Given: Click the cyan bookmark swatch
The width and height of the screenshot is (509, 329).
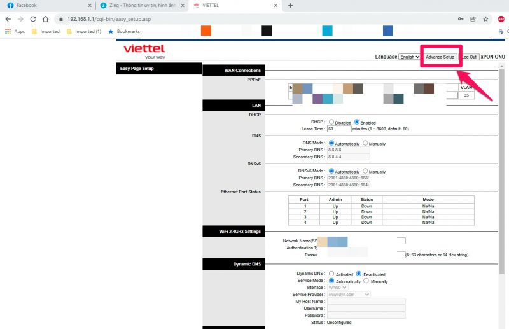Looking at the screenshot, I should (x=327, y=31).
